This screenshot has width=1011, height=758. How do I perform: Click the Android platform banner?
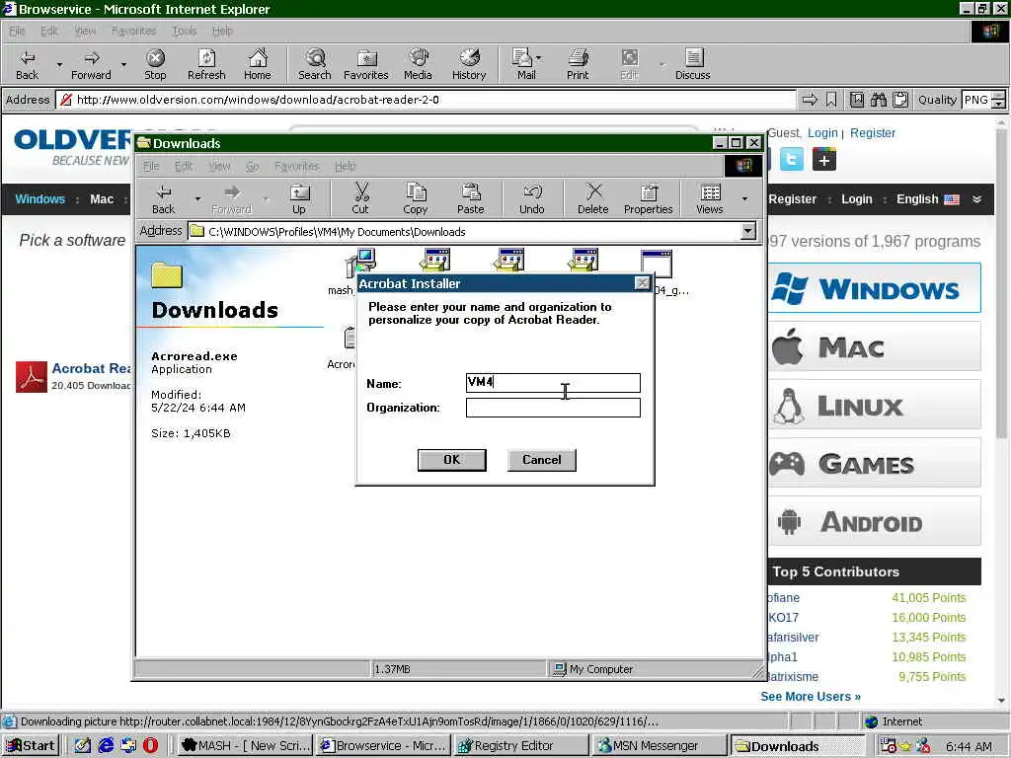(875, 521)
